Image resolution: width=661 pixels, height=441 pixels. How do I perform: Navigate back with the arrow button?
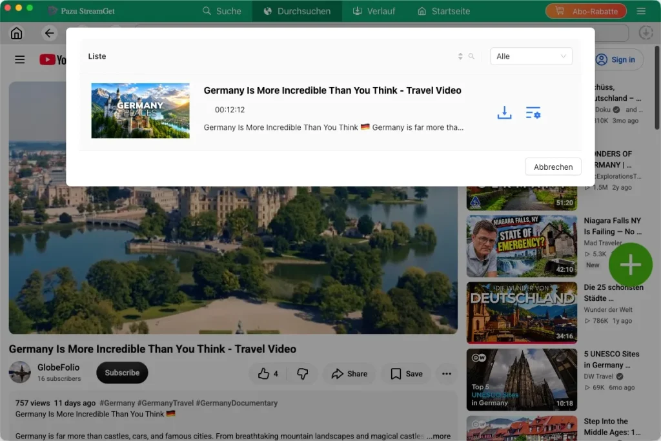49,33
